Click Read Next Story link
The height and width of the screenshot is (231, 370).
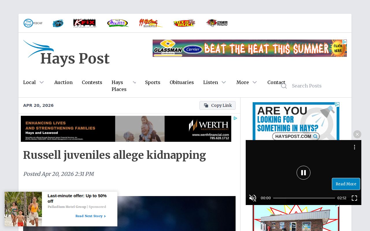[x=90, y=216]
